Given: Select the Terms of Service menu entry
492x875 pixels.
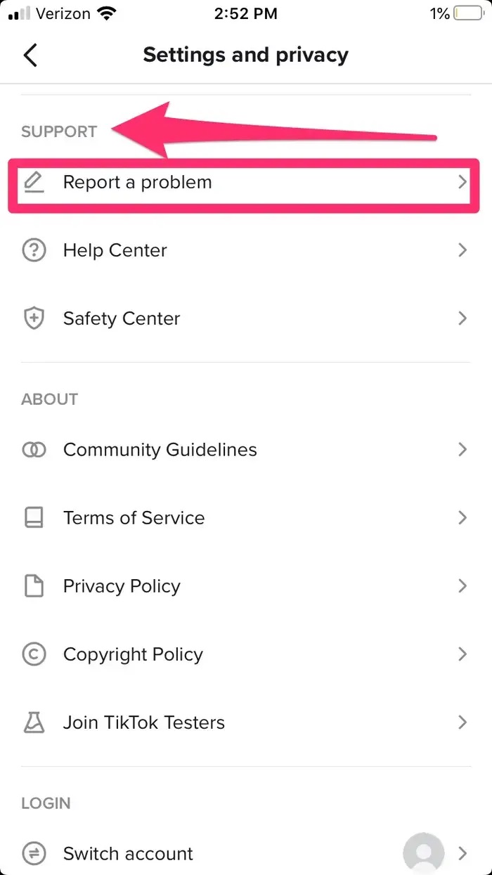Looking at the screenshot, I should pyautogui.click(x=134, y=518).
